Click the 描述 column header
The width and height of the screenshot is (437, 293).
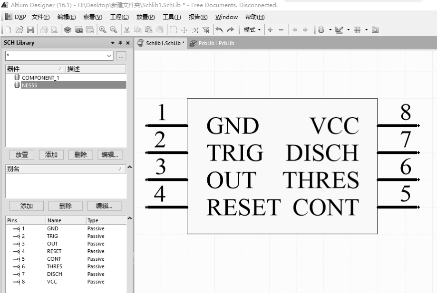(x=96, y=69)
